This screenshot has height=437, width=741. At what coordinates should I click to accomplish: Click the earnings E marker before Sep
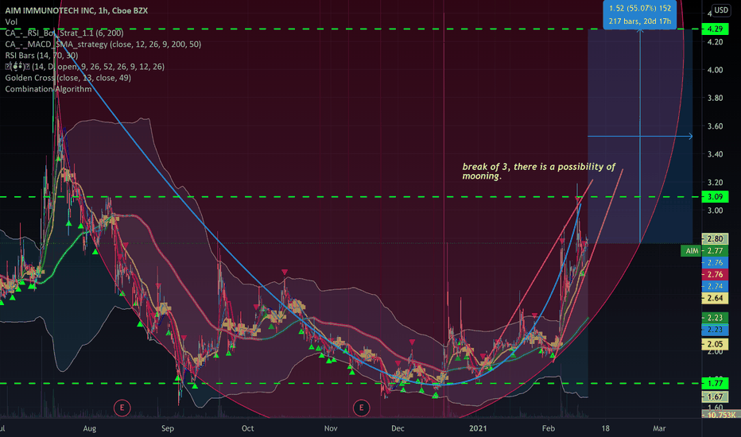122,408
